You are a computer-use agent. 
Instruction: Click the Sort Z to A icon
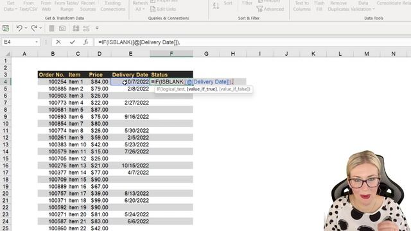coord(216,6)
